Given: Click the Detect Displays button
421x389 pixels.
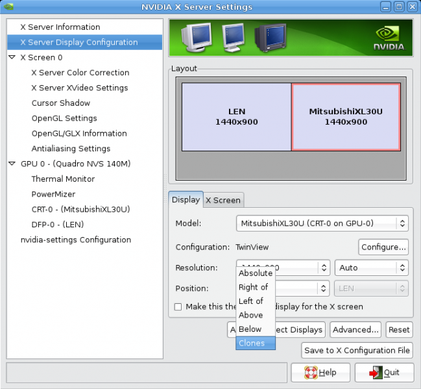Looking at the screenshot, I should [x=300, y=330].
